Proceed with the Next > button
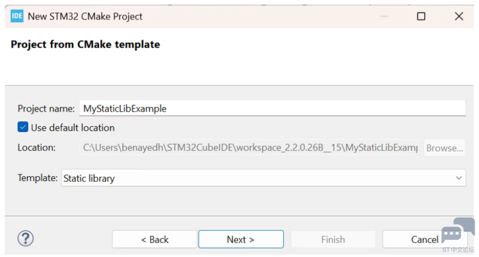This screenshot has height=257, width=479. pos(241,239)
